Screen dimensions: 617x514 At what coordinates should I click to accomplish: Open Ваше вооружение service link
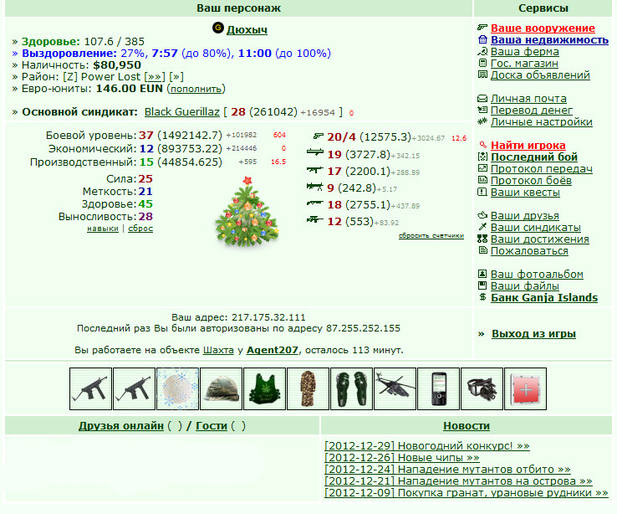tap(543, 28)
